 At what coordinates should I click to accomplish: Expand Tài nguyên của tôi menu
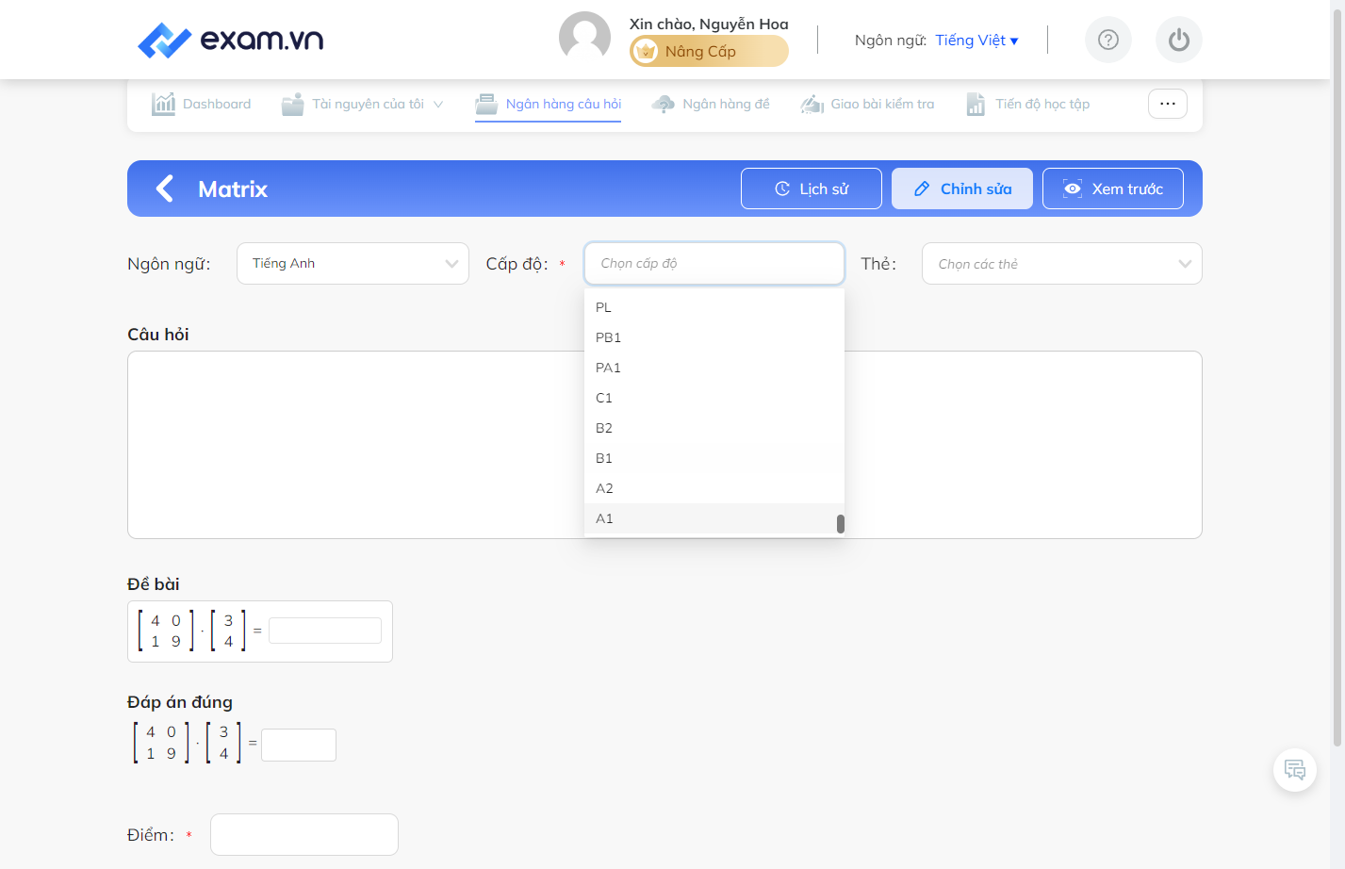(363, 104)
